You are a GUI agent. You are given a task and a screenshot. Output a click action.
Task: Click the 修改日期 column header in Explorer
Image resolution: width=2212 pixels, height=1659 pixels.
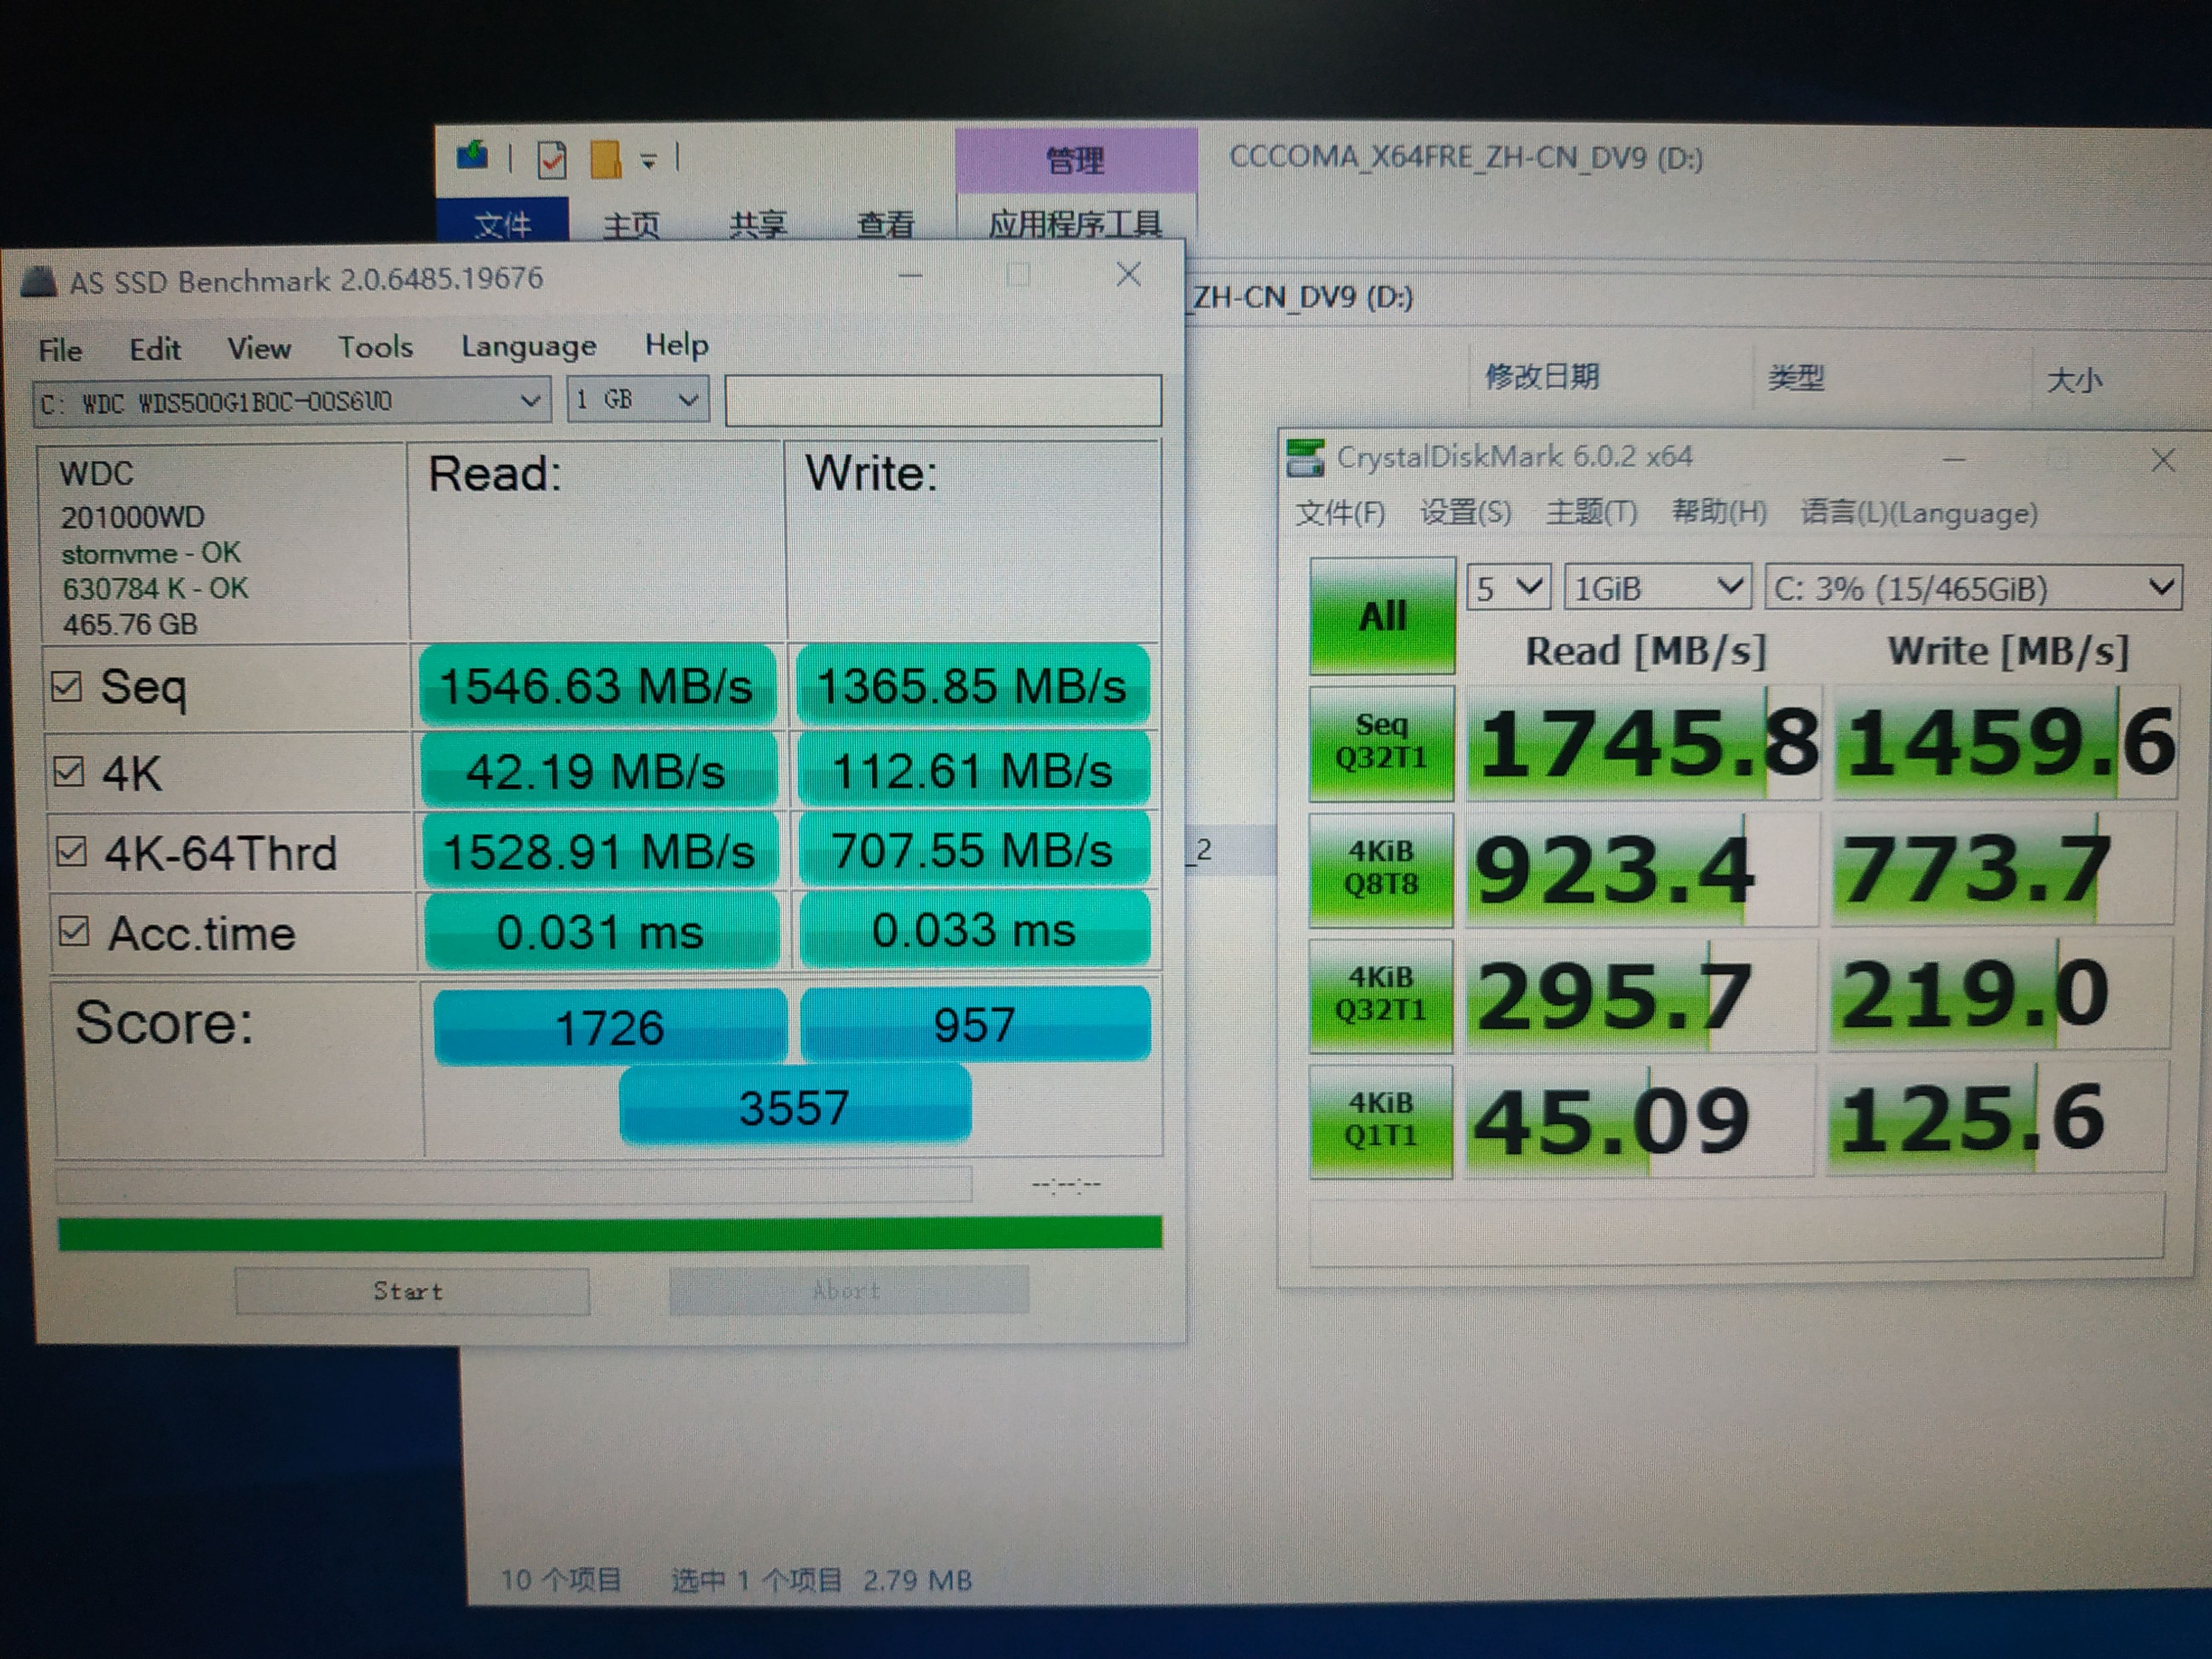click(x=1541, y=377)
